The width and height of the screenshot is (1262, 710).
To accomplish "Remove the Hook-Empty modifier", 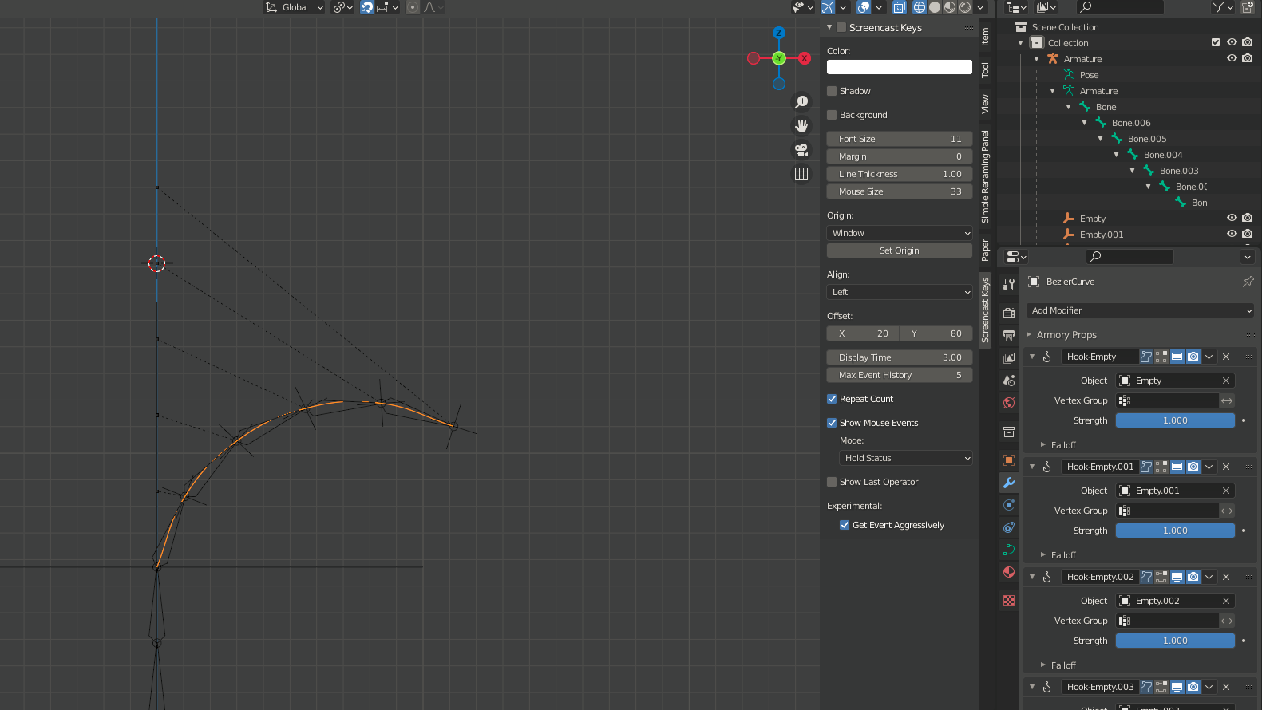I will click(1226, 357).
